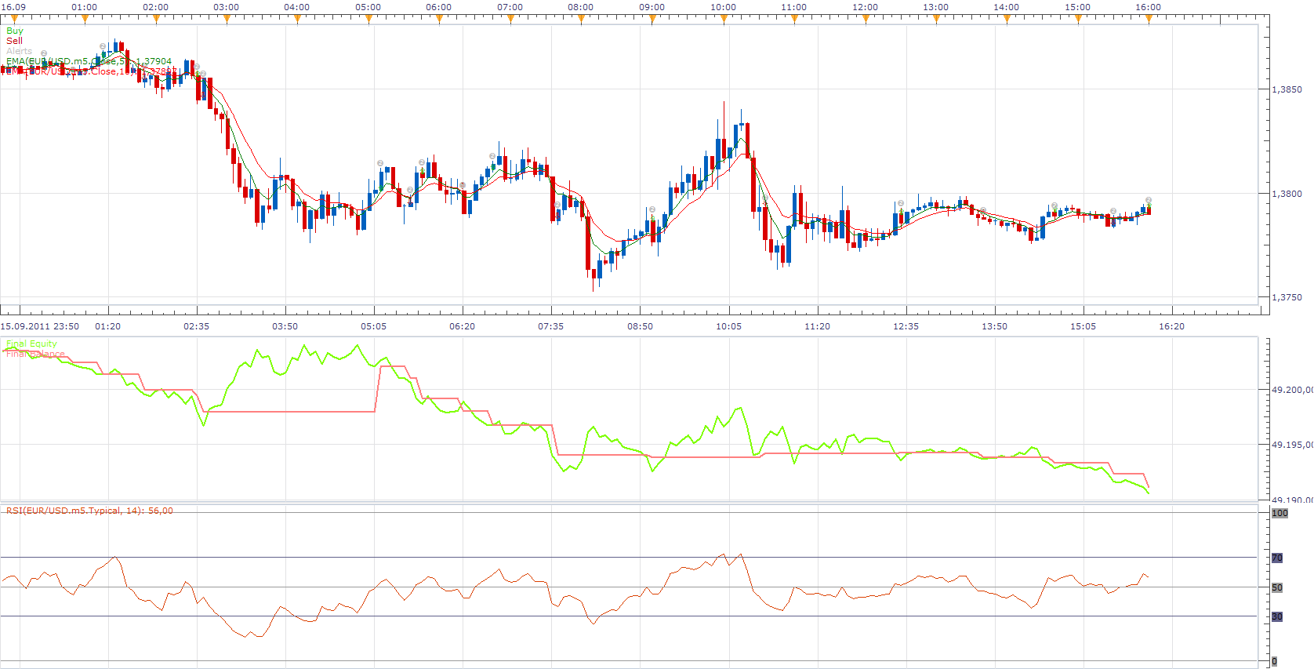Click the 06:20 bottom axis label
The width and height of the screenshot is (1314, 669).
coord(463,326)
